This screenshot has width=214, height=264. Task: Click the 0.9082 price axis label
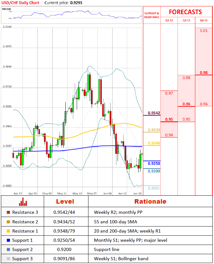pos(7,186)
